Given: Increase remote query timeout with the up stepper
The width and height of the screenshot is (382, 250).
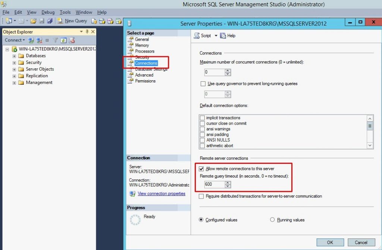Looking at the screenshot, I should [227, 182].
